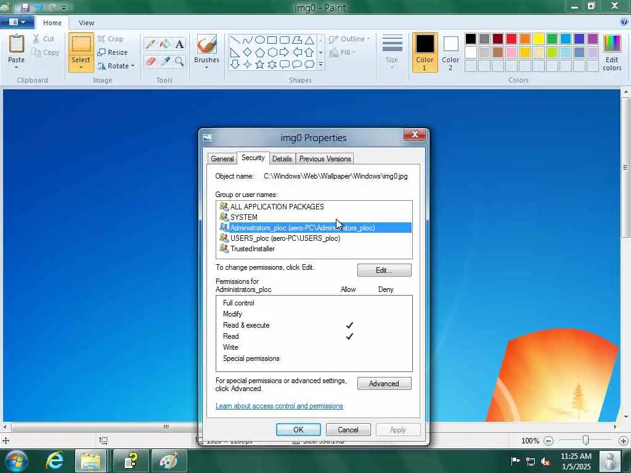631x473 pixels.
Task: Click the Paint Help question mark icon
Action: [x=624, y=22]
